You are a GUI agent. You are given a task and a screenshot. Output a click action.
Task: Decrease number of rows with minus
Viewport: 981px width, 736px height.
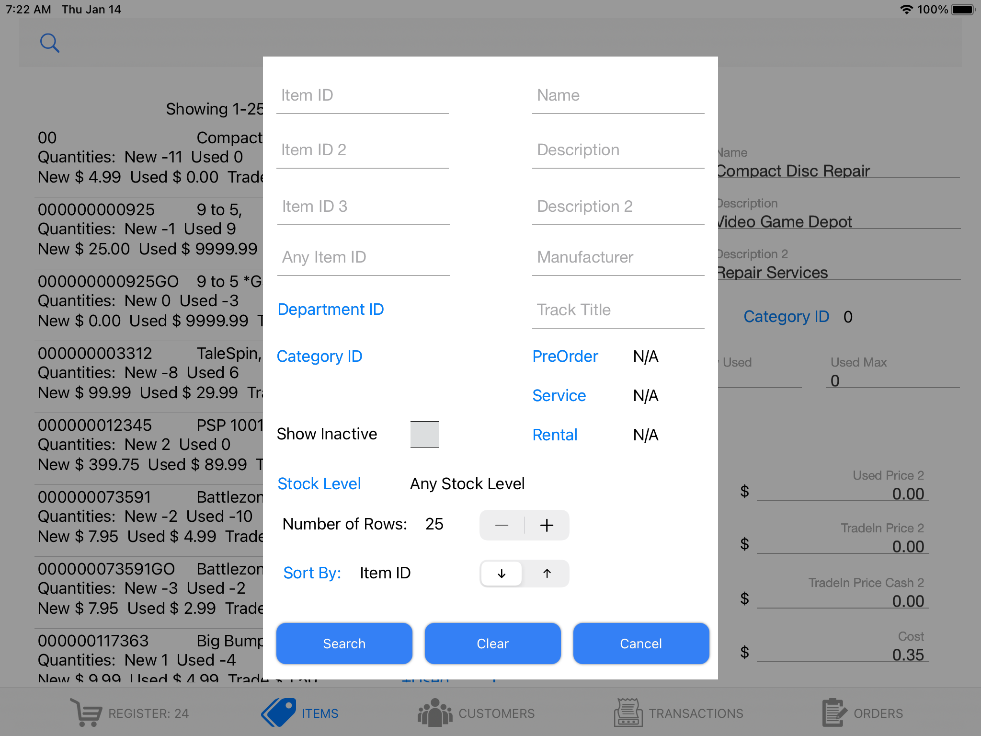502,525
